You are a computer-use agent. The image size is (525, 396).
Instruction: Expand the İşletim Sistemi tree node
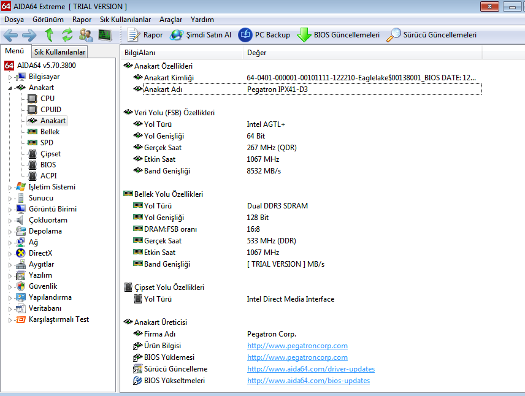(10, 188)
